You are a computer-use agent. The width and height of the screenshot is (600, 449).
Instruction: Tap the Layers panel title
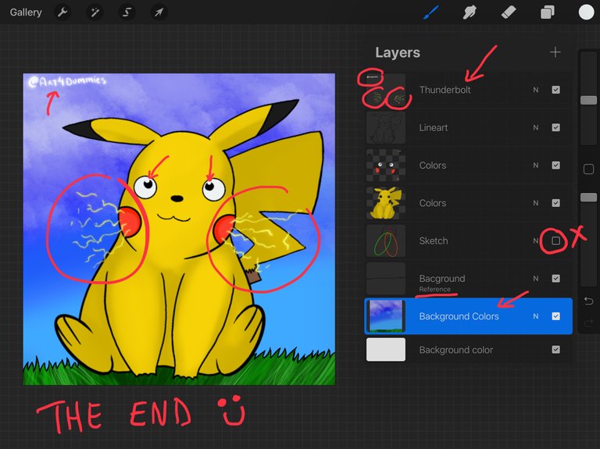coord(398,52)
